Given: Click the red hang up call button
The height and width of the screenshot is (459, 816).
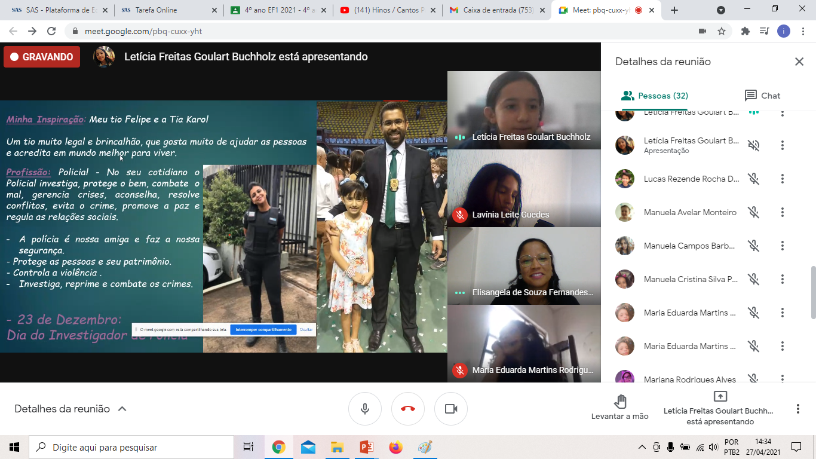Looking at the screenshot, I should click(408, 409).
